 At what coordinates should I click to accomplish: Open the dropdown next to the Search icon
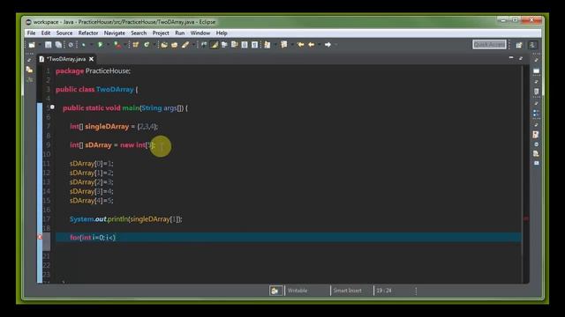point(193,45)
